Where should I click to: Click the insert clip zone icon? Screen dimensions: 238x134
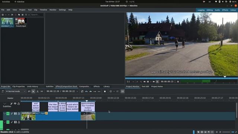point(86,91)
